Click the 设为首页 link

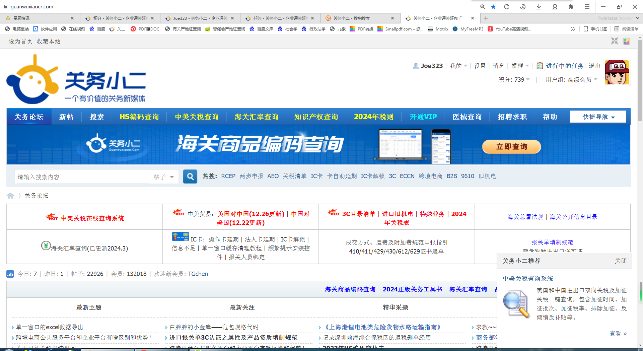click(20, 42)
